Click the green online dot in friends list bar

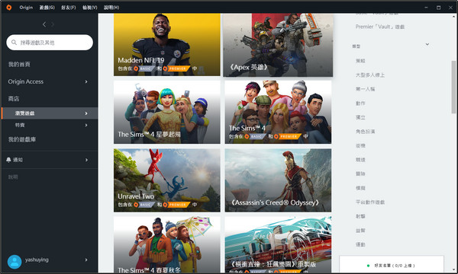tap(368, 266)
